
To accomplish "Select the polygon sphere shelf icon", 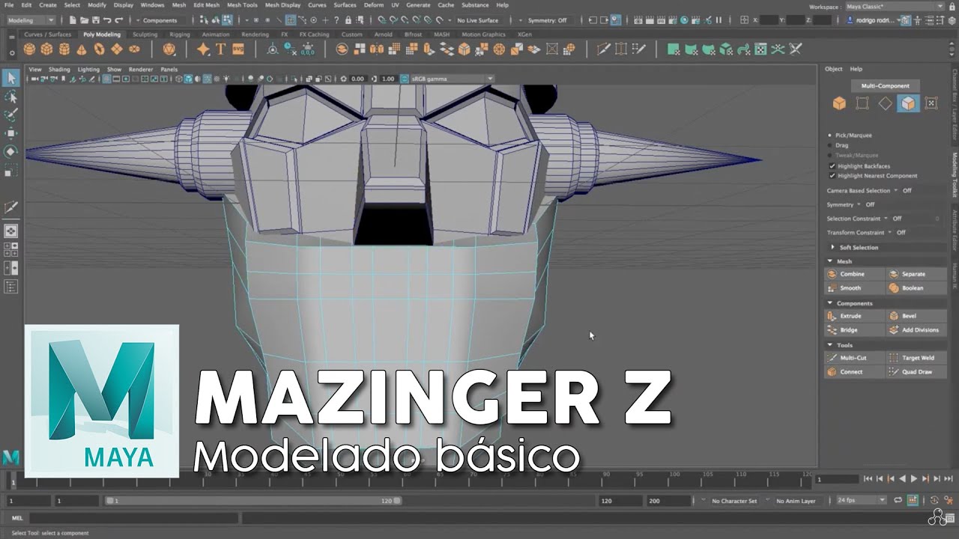I will (x=29, y=49).
